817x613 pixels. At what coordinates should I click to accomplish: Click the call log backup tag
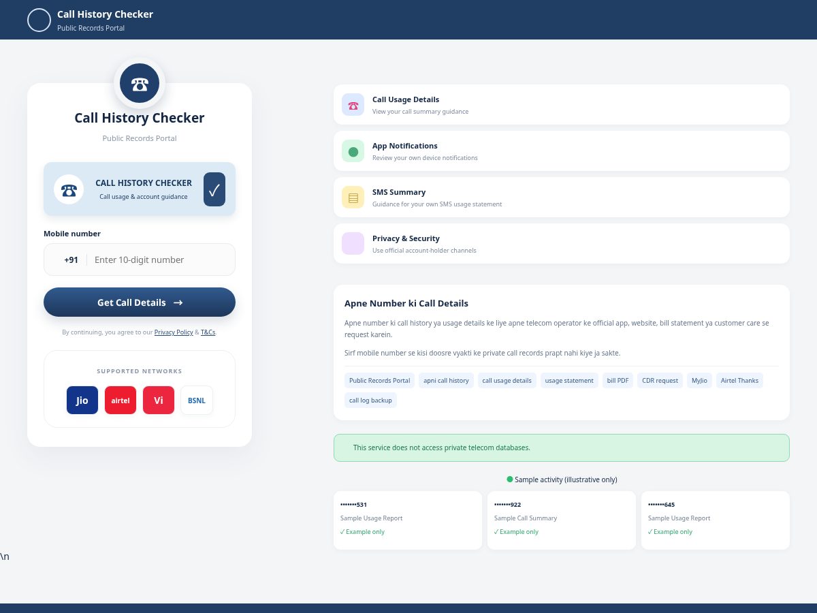370,400
